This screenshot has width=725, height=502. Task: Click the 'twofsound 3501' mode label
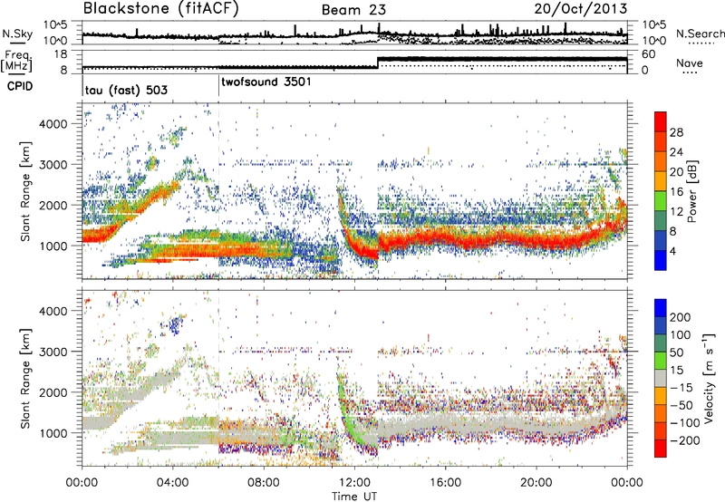266,82
